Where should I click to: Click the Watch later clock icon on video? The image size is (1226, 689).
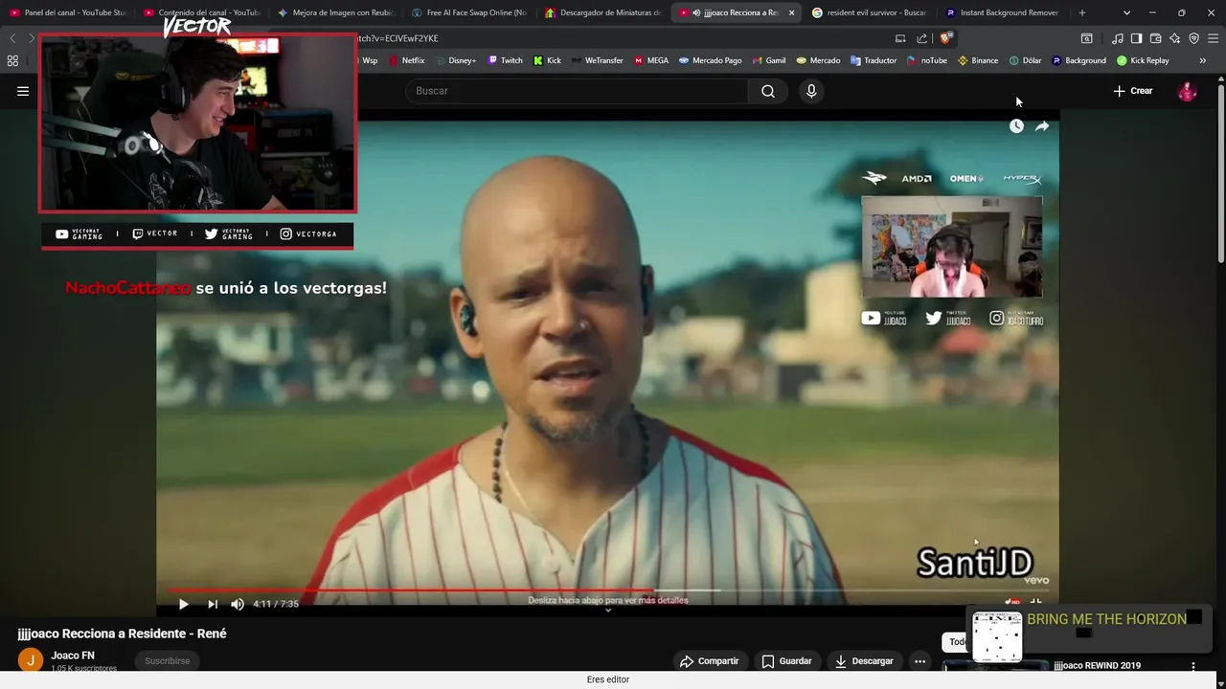(1016, 126)
